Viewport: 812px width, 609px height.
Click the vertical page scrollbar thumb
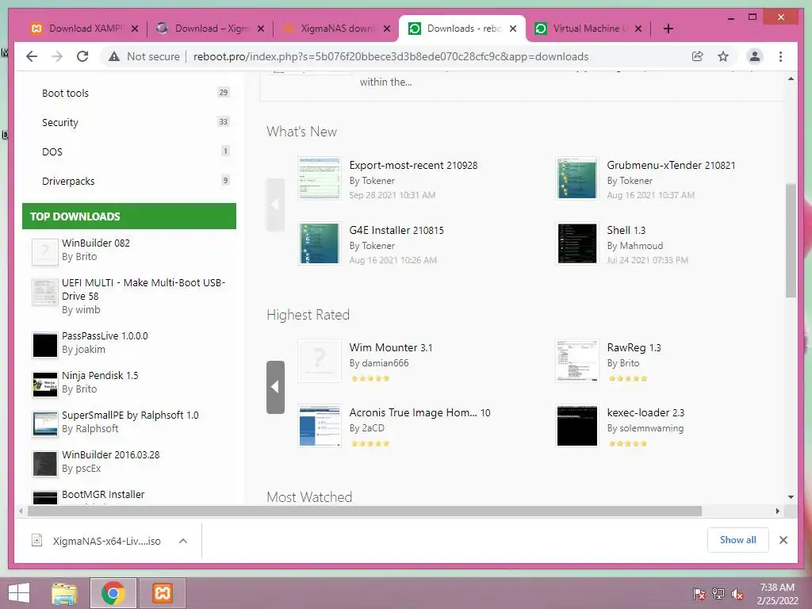click(791, 240)
